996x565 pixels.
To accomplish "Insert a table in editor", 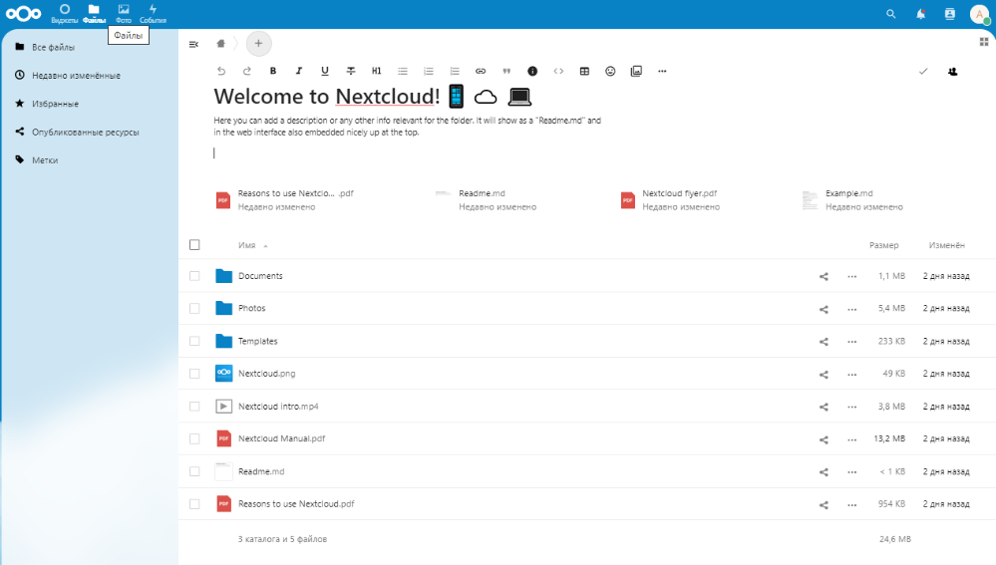I will tap(584, 71).
